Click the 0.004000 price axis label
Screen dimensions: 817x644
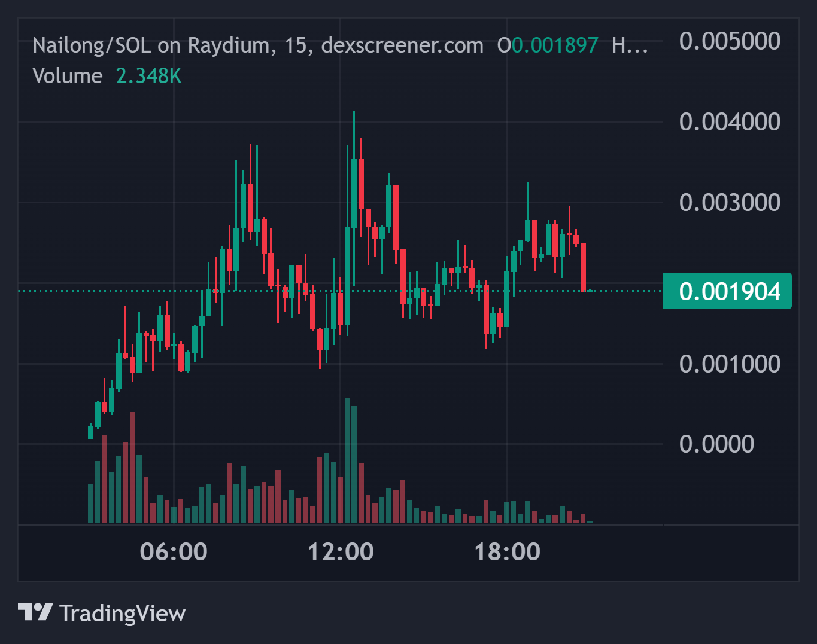pos(730,122)
